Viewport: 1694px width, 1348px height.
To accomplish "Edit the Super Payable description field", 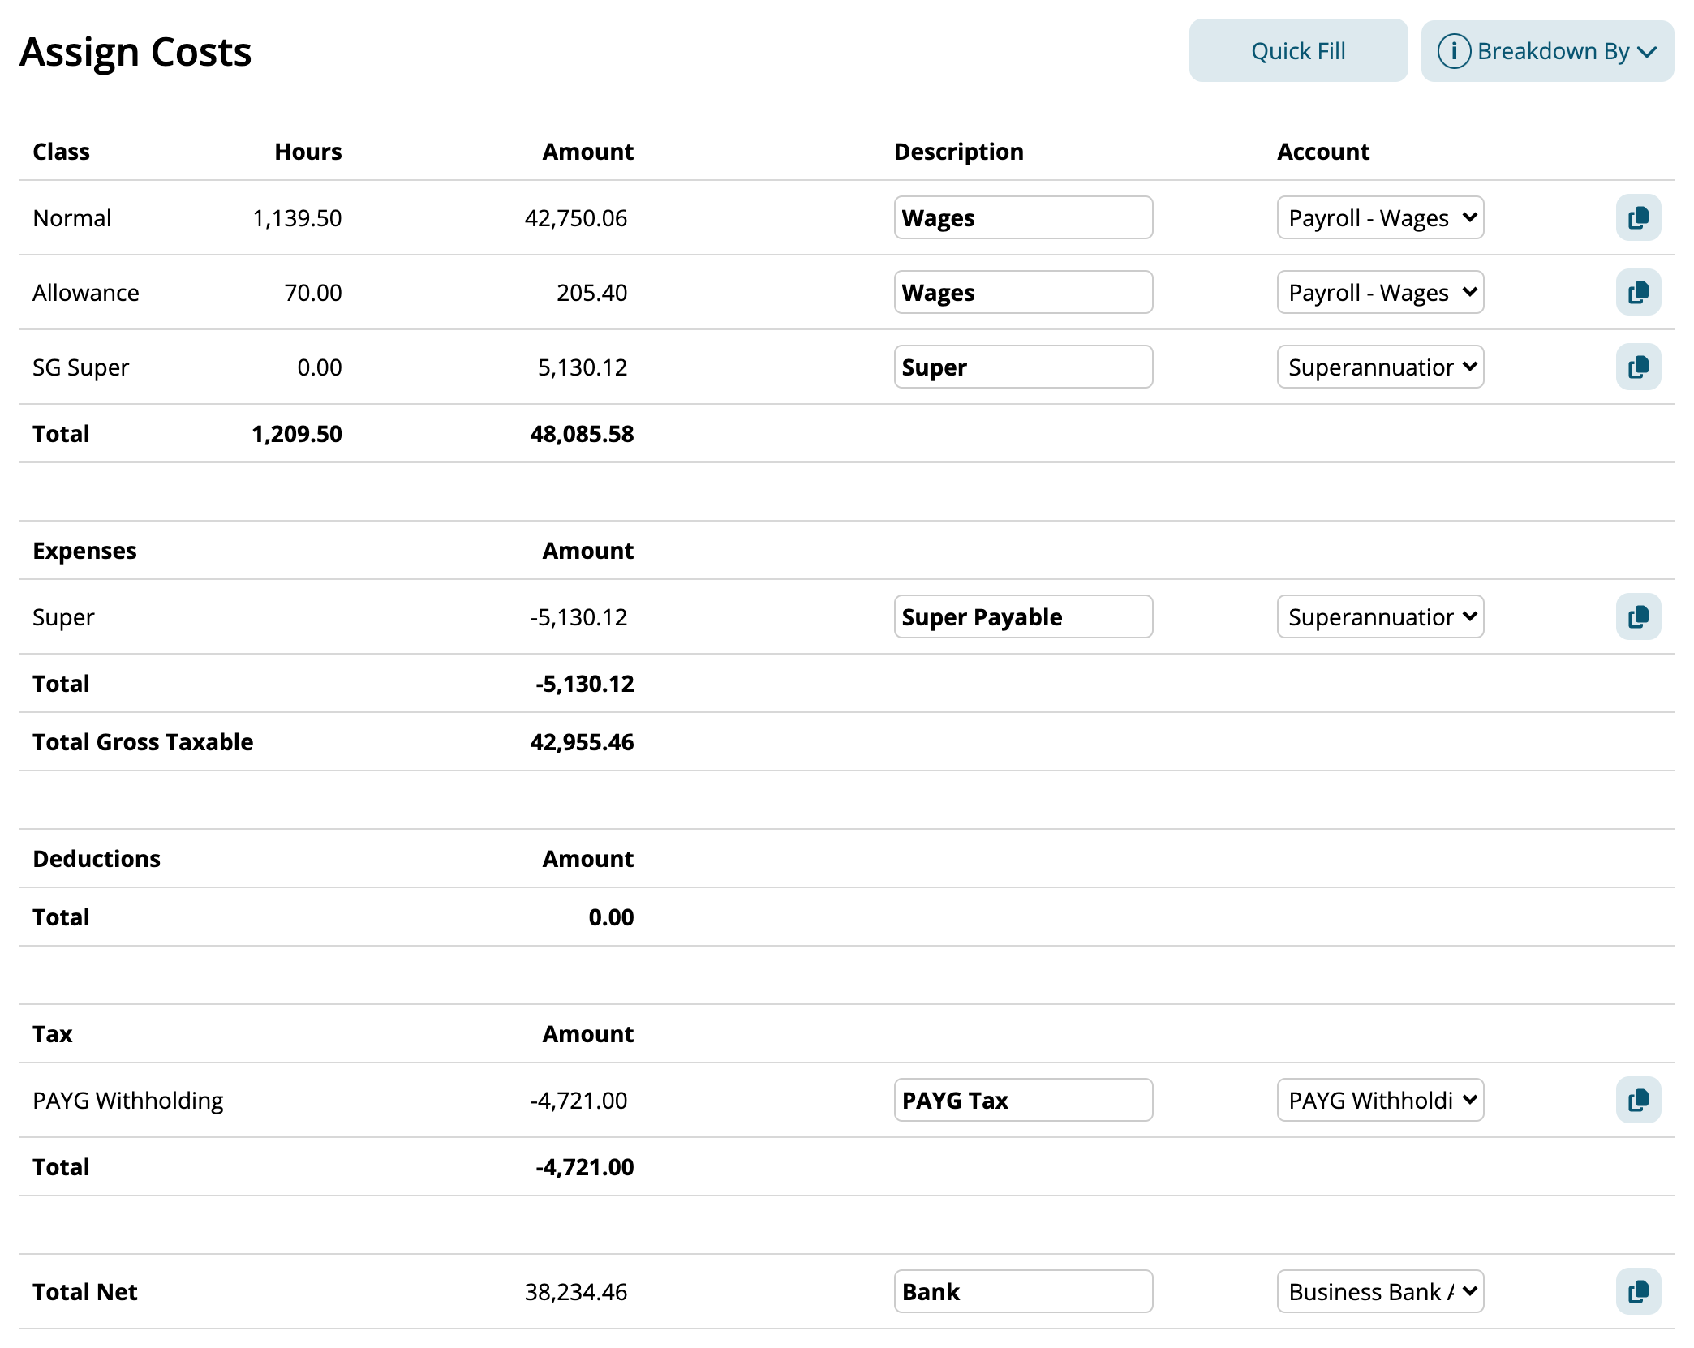I will 1023,616.
